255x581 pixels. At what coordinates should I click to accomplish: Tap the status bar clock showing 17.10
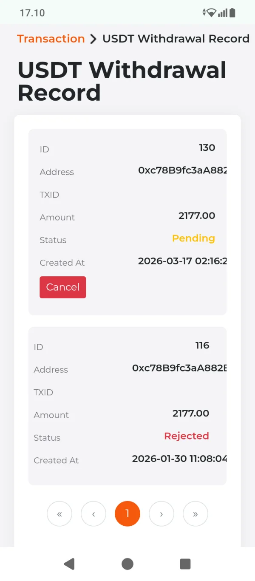pos(32,13)
